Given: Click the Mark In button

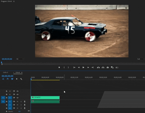Looking at the screenshot, I should coord(64,67).
